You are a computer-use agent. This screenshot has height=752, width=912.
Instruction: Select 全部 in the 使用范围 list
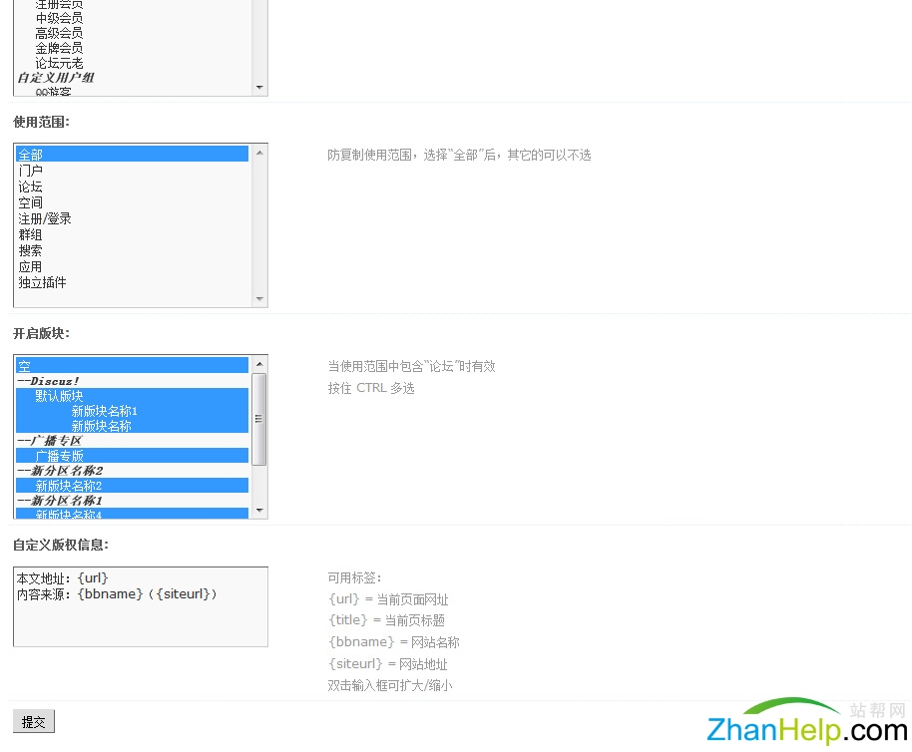coord(132,154)
